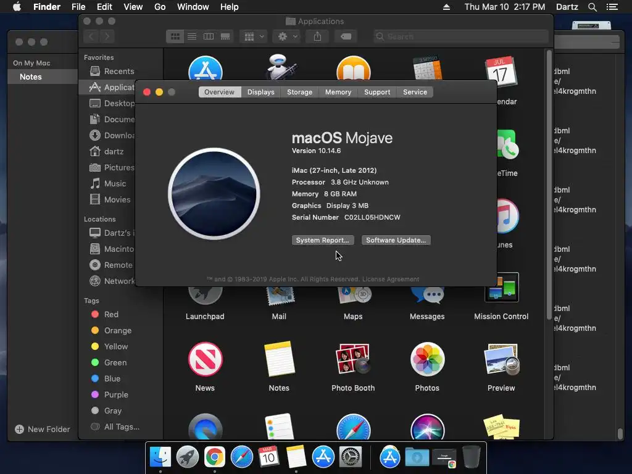Open the Calculator app icon
This screenshot has width=632, height=474.
point(427,68)
